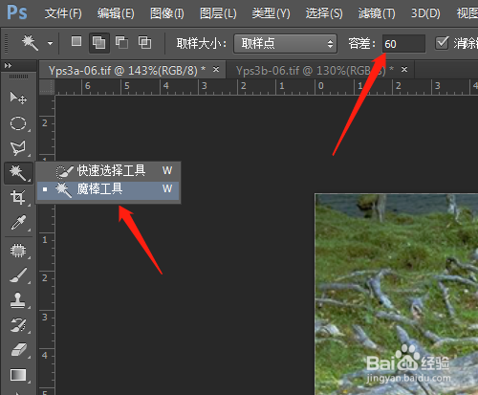This screenshot has height=395, width=478.
Task: Select the History Brush tool
Action: 18,325
